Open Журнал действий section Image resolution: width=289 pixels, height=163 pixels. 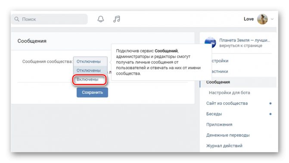[224, 146]
